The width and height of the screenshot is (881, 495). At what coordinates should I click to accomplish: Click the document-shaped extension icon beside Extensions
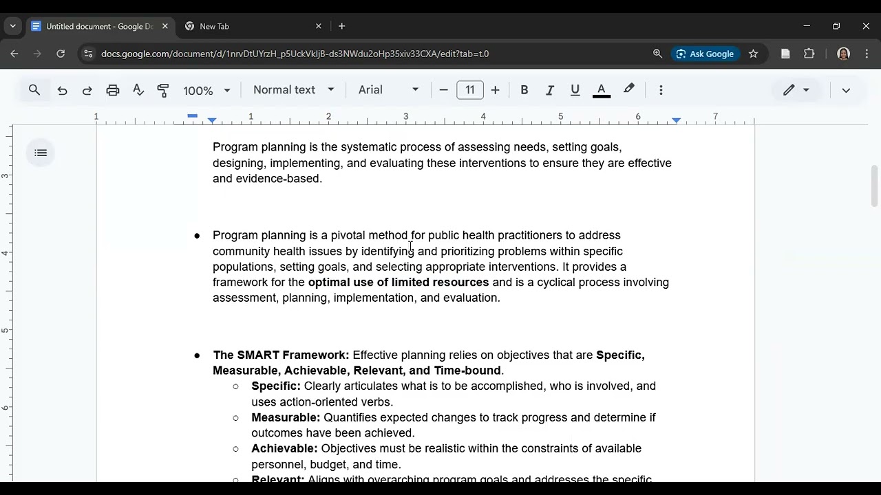[x=785, y=54]
